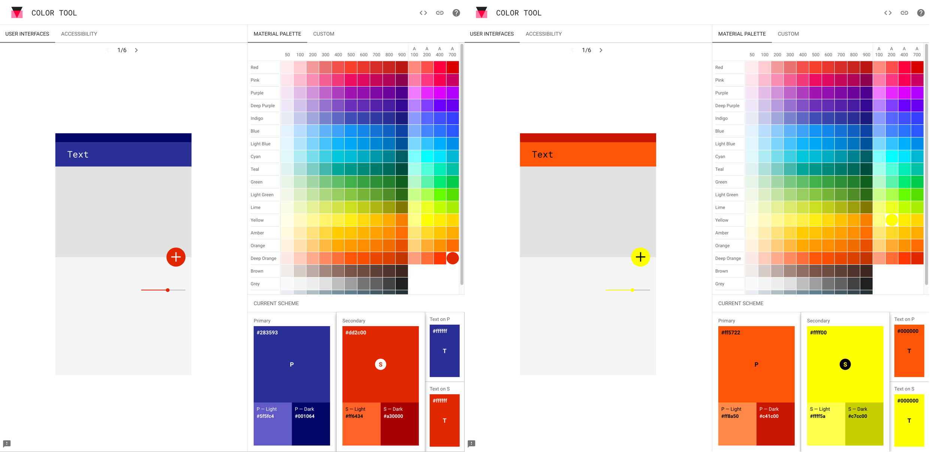Switch to Accessibility tab in left window
Image resolution: width=930 pixels, height=452 pixels.
pos(79,34)
